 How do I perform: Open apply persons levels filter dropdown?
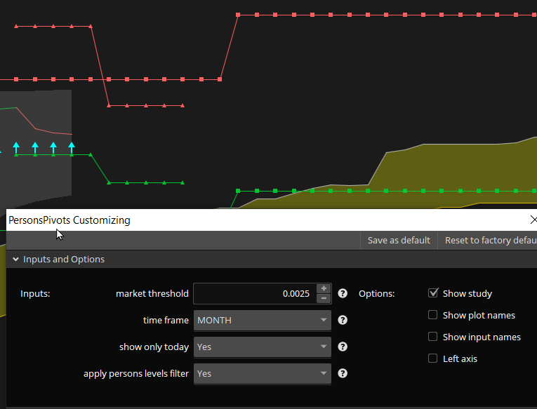tap(263, 374)
